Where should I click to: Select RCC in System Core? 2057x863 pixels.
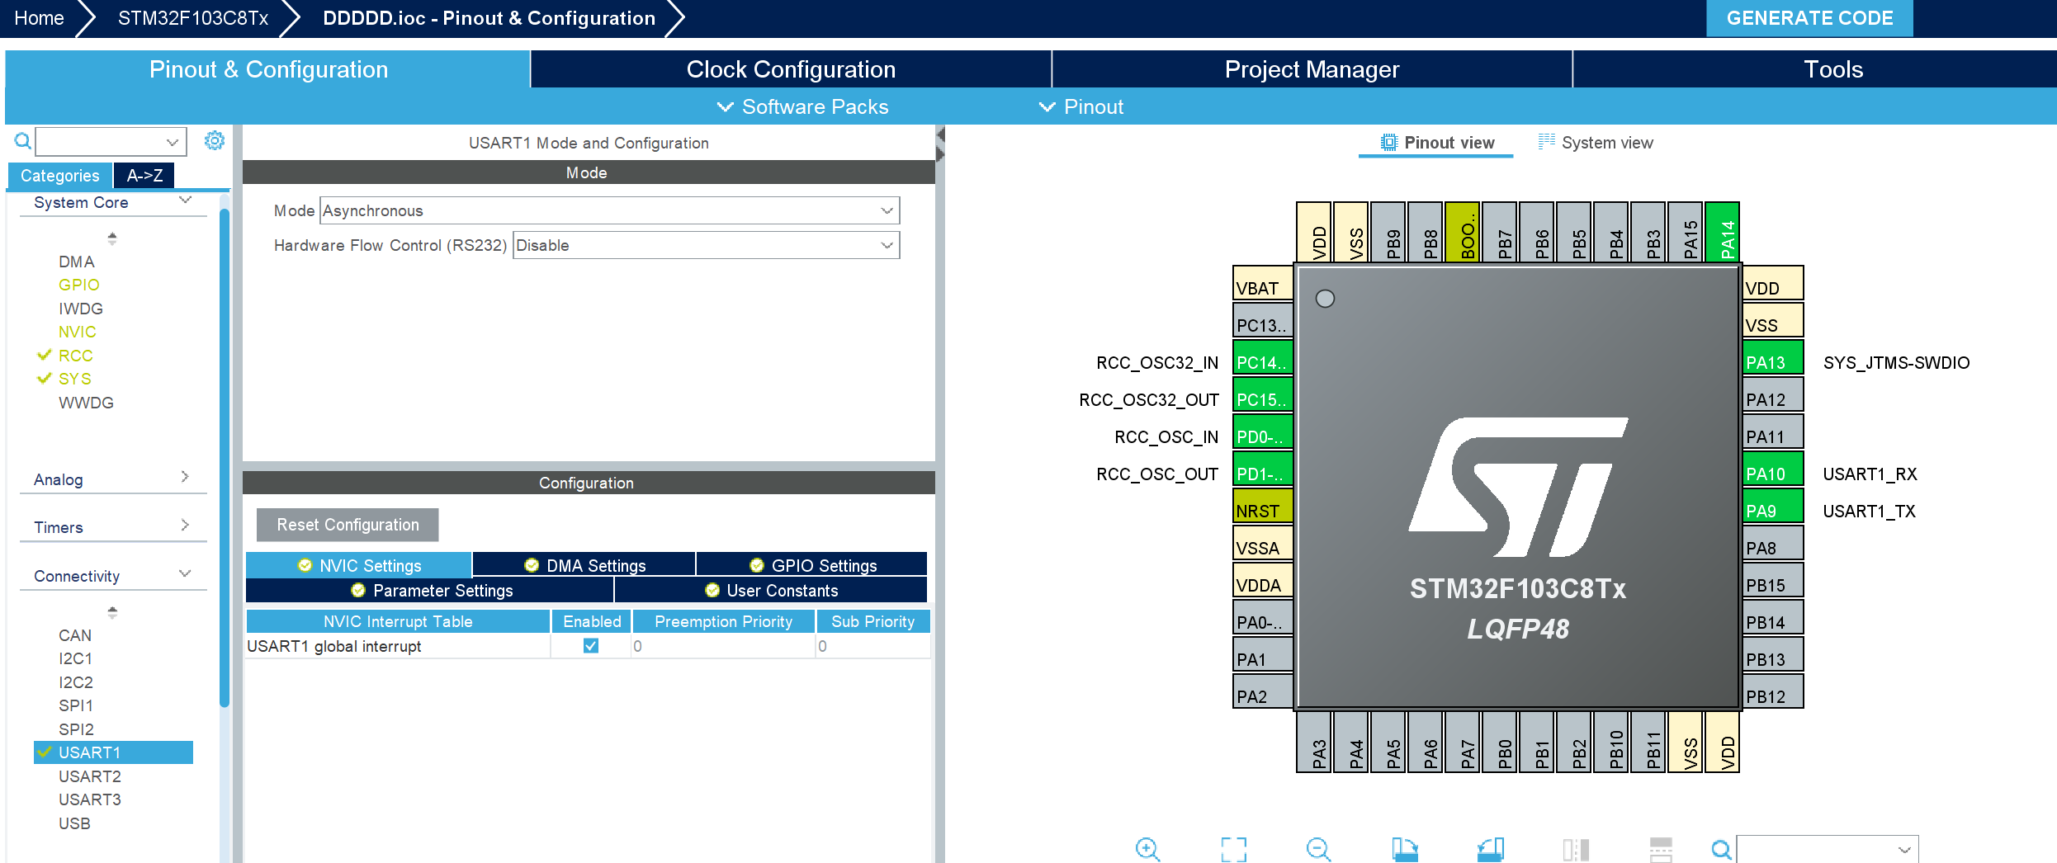pyautogui.click(x=75, y=356)
